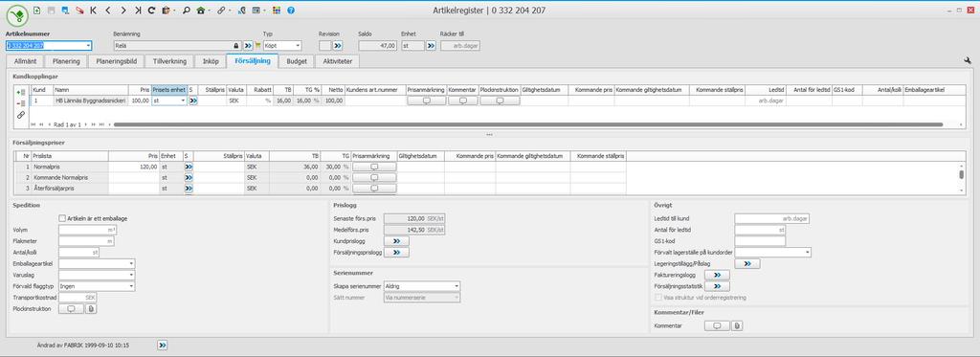The width and height of the screenshot is (980, 357).
Task: Open paperclip attachment next to Plockinstruktion
Action: coord(91,308)
